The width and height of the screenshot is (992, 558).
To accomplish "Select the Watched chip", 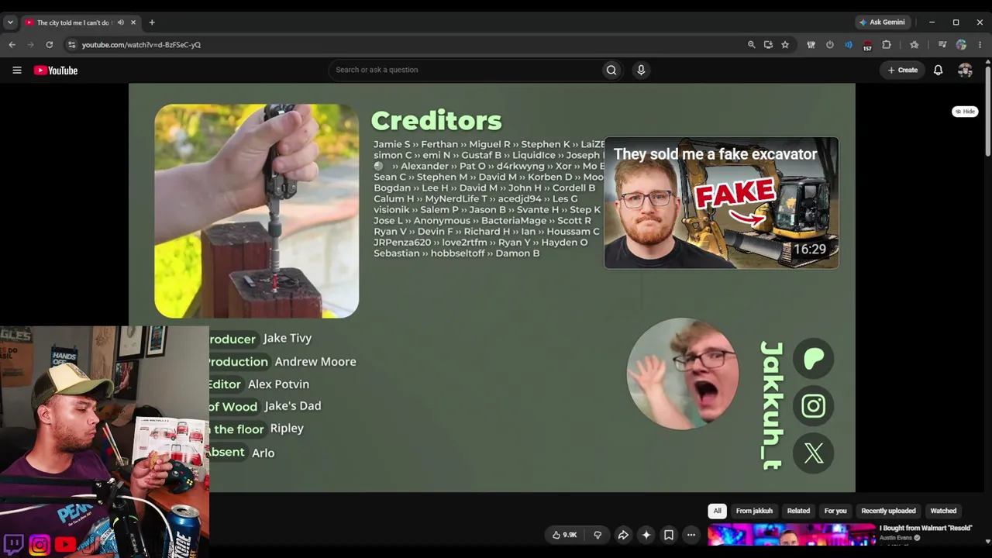I will [x=943, y=511].
